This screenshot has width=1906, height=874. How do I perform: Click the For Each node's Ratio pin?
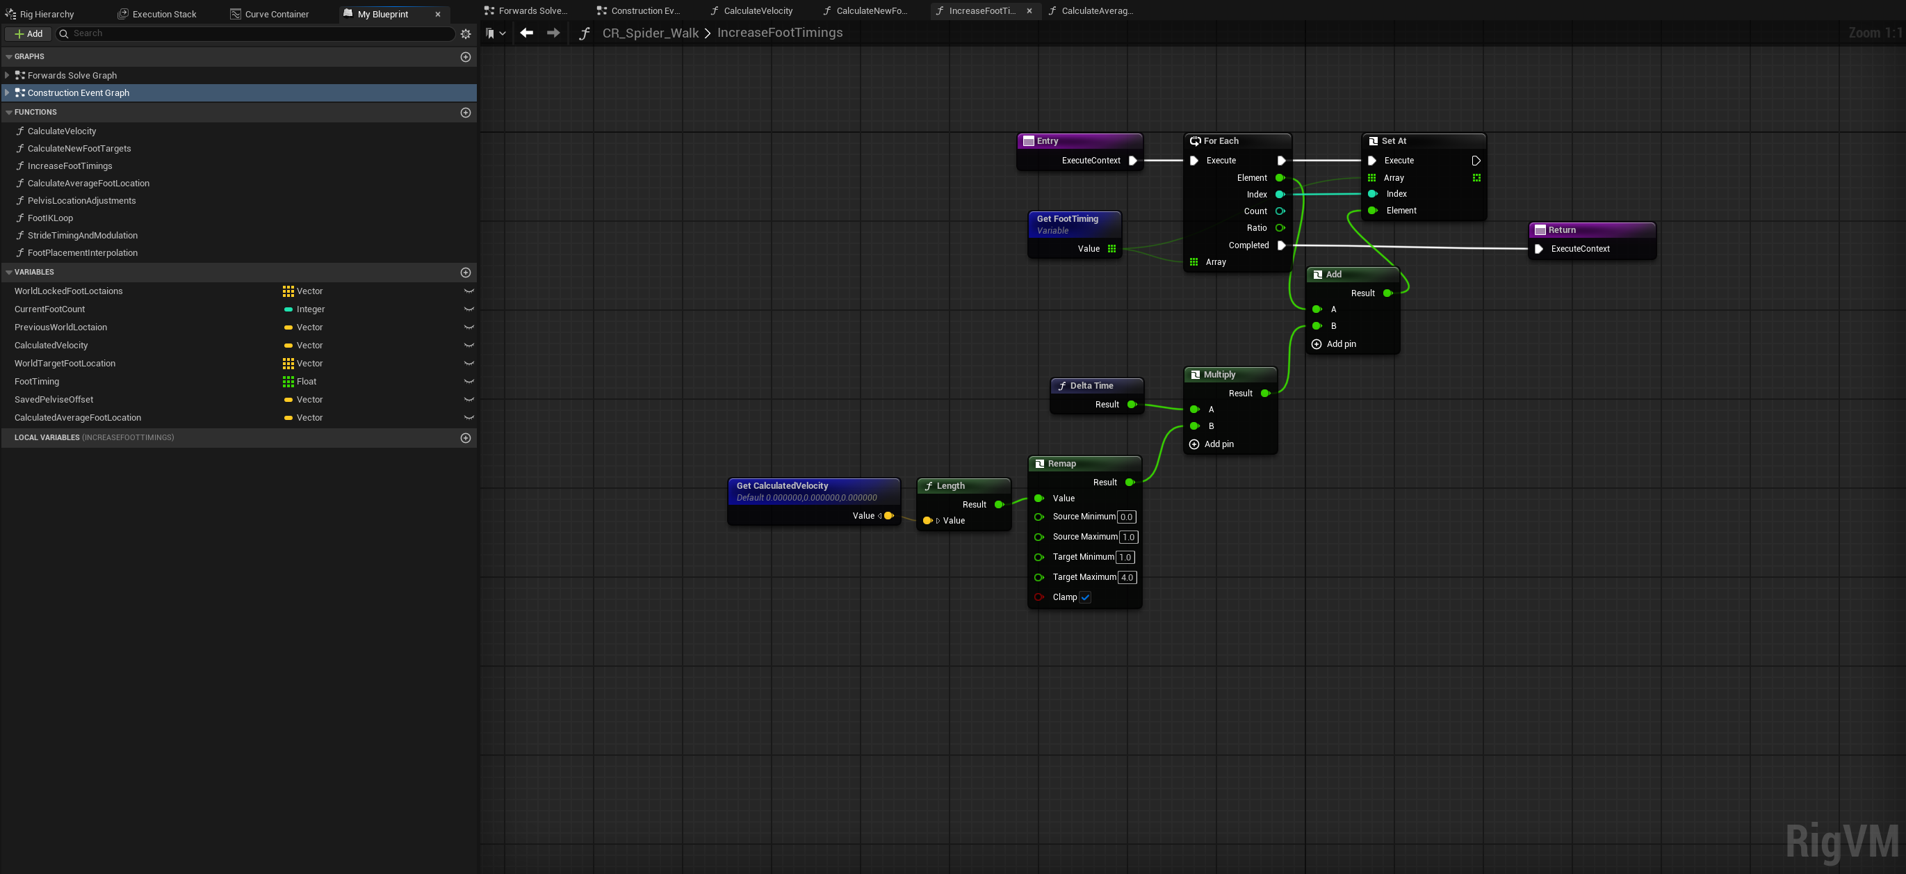click(1280, 228)
